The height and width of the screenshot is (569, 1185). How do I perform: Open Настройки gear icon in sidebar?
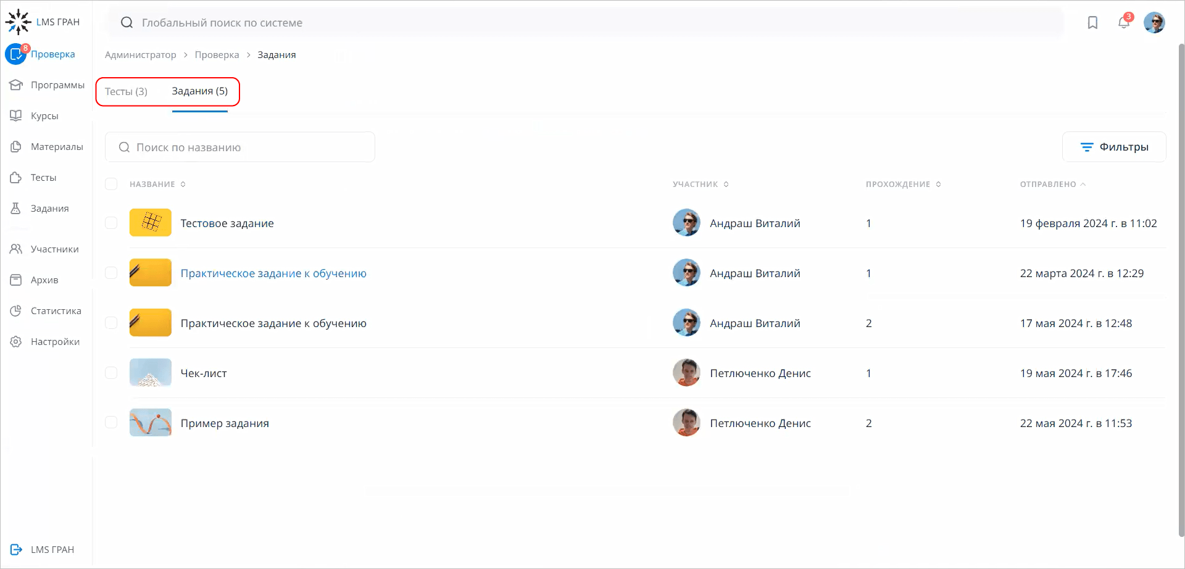16,342
